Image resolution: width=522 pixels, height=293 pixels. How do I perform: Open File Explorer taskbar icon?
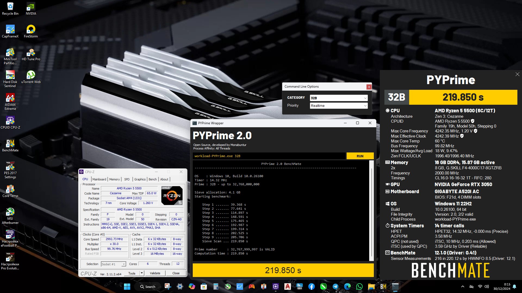tap(371, 286)
